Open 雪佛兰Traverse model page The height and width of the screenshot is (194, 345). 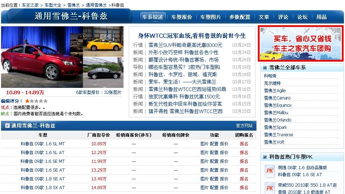click(x=278, y=134)
